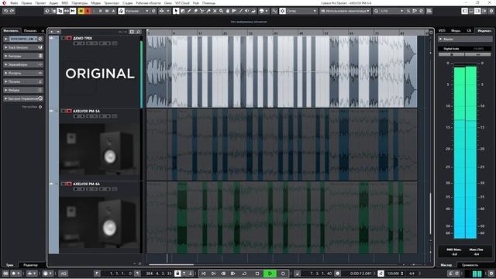Open the VST Cloud menu
The width and height of the screenshot is (496, 279).
182,3
